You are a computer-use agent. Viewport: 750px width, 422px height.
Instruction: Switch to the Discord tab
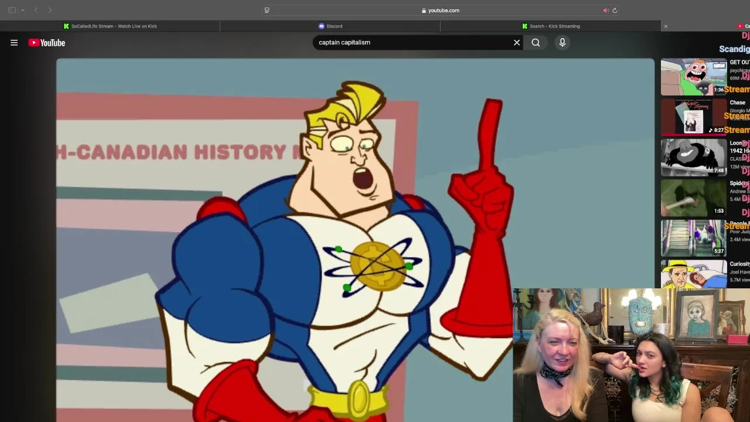(330, 26)
